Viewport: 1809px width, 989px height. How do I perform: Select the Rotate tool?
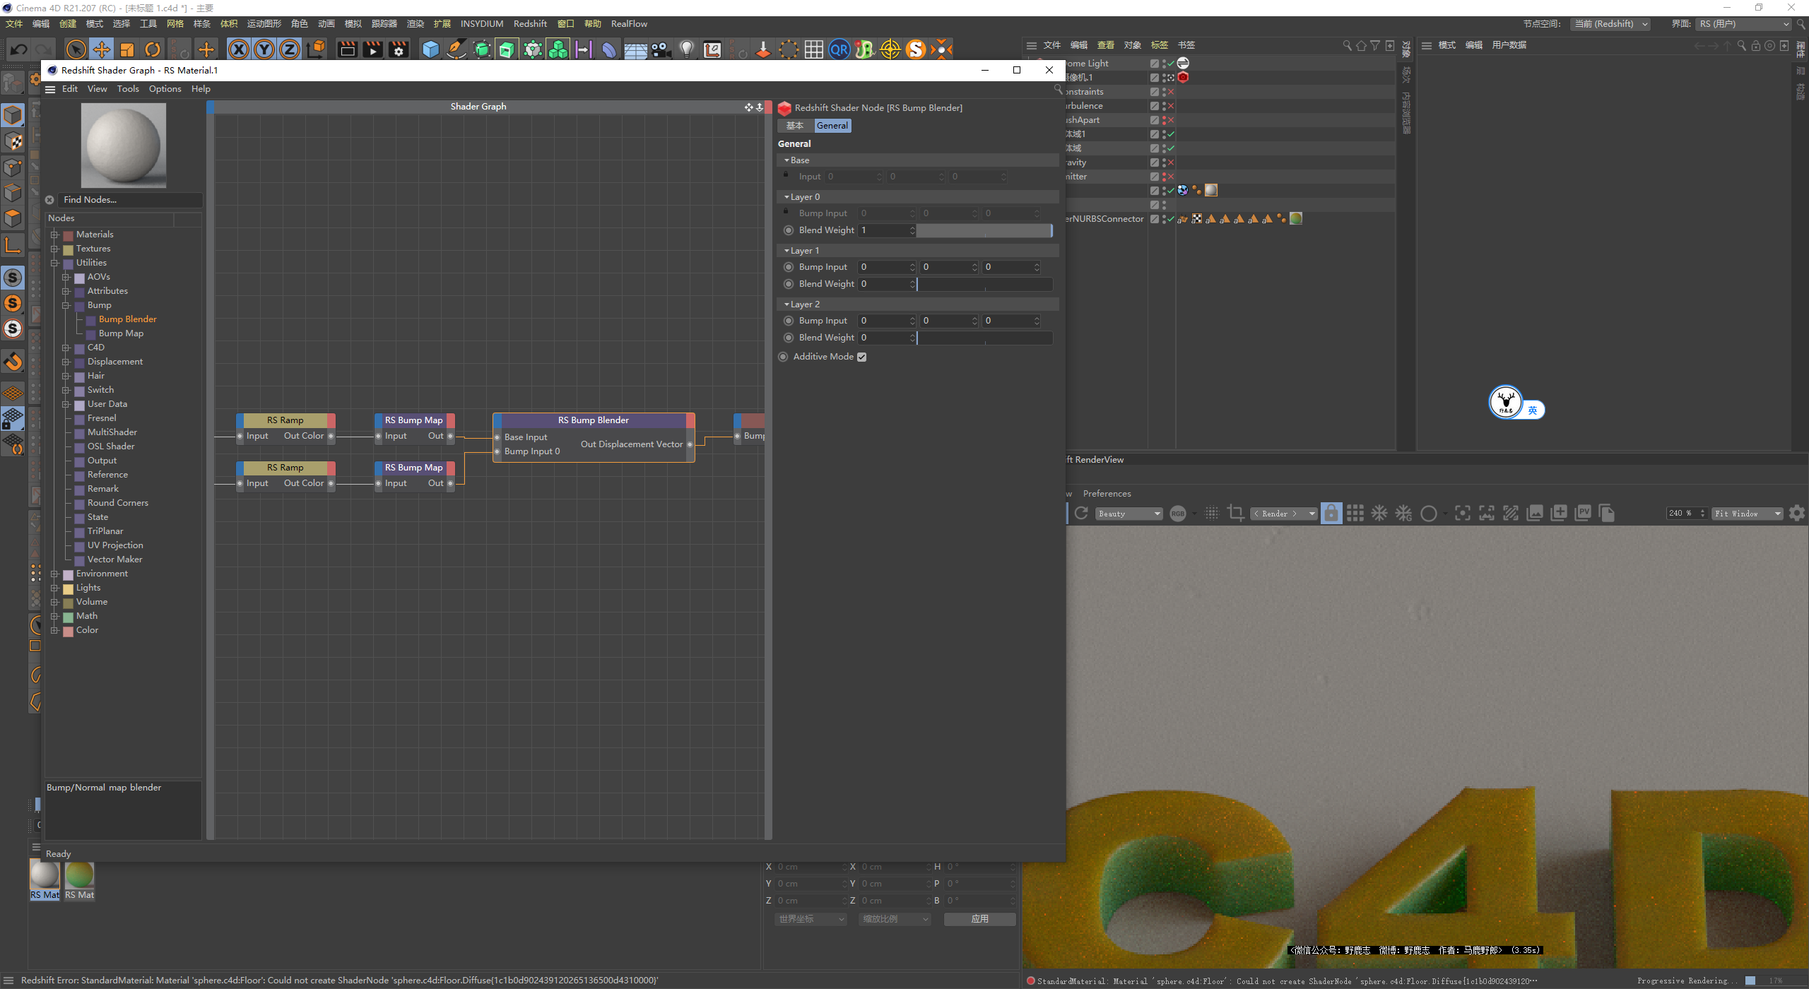click(153, 49)
